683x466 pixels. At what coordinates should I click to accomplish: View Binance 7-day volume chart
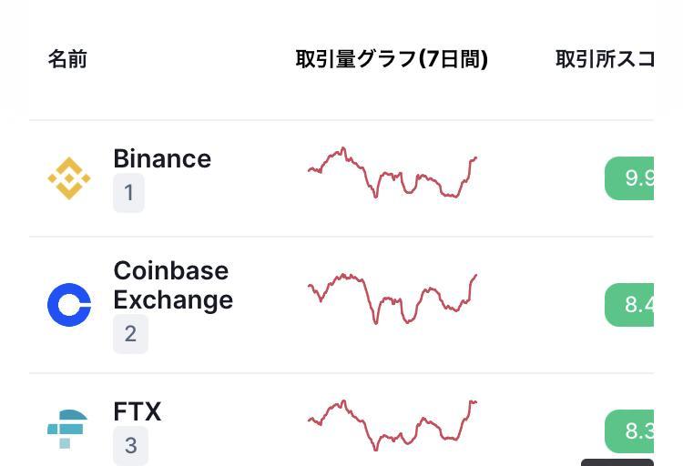point(392,173)
